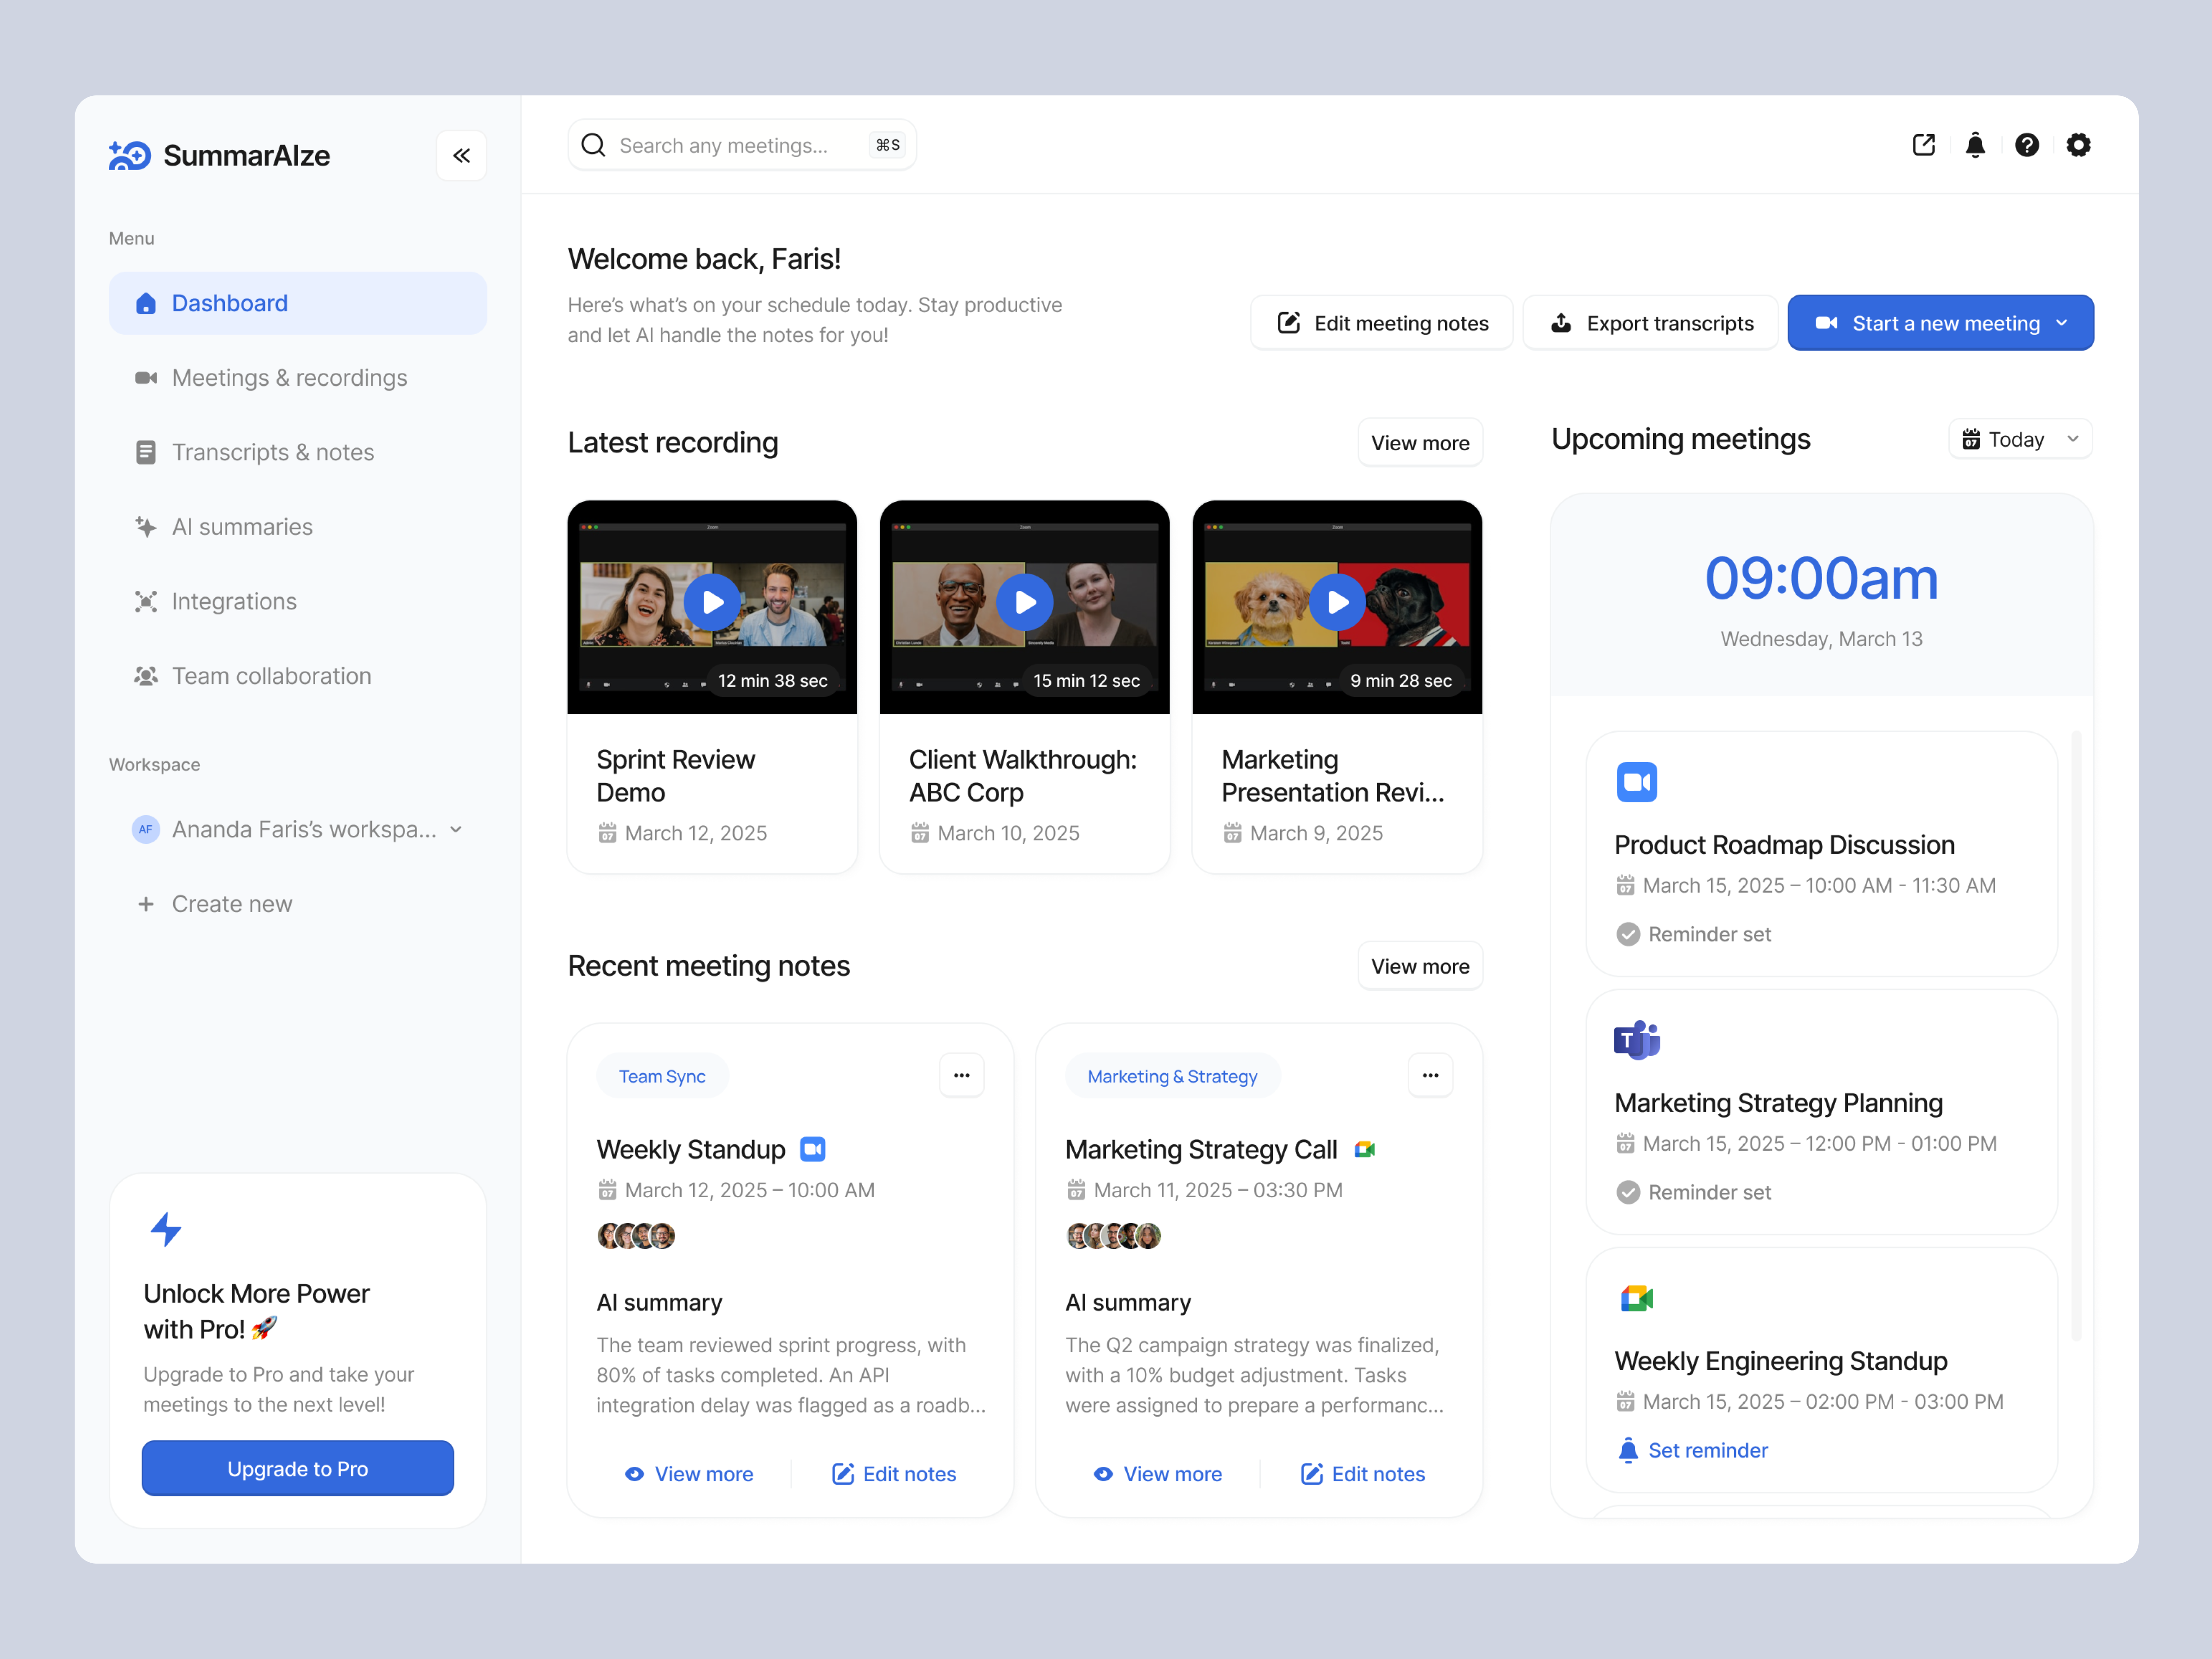Open View more for Latest recording
2212x1659 pixels.
point(1420,442)
